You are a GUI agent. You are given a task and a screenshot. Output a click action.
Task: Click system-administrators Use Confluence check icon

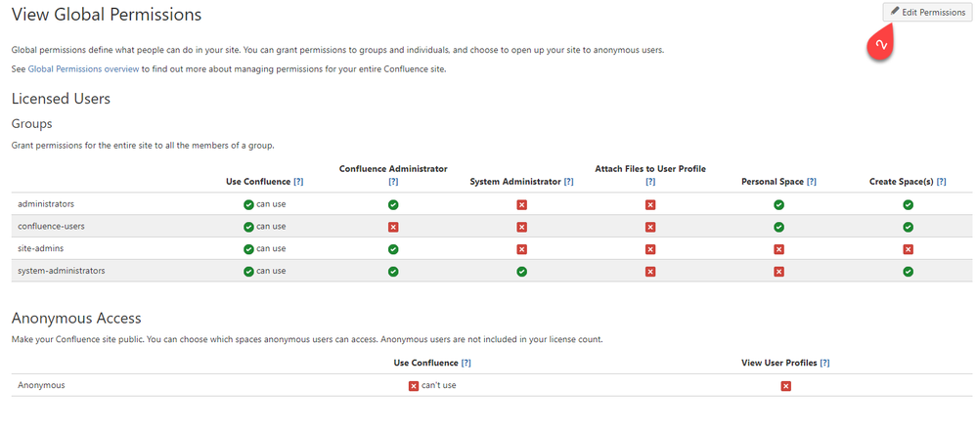coord(248,272)
